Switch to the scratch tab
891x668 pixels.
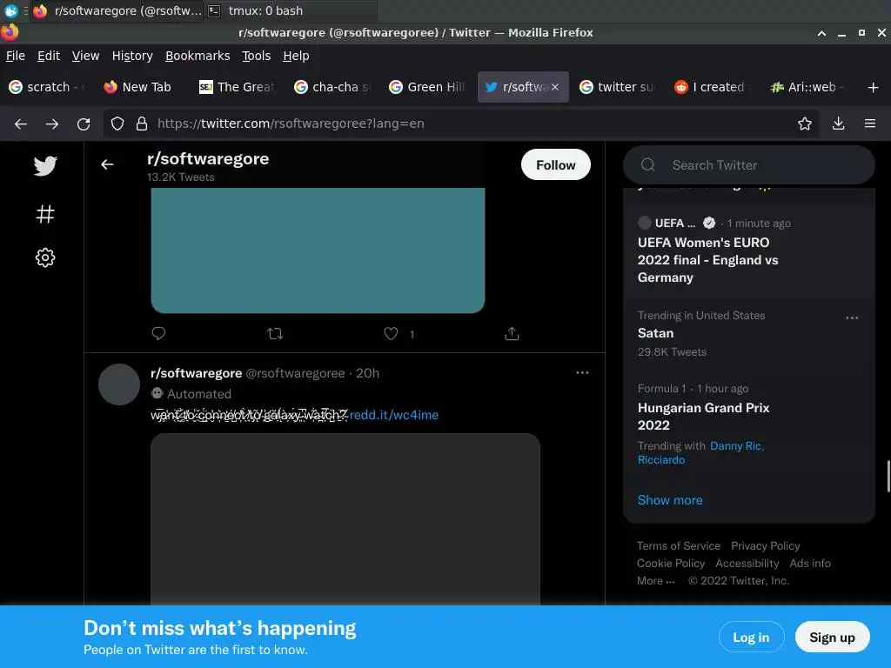pos(48,87)
